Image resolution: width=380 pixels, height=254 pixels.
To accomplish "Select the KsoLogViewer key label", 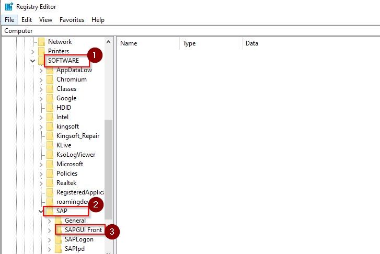I will click(x=76, y=155).
